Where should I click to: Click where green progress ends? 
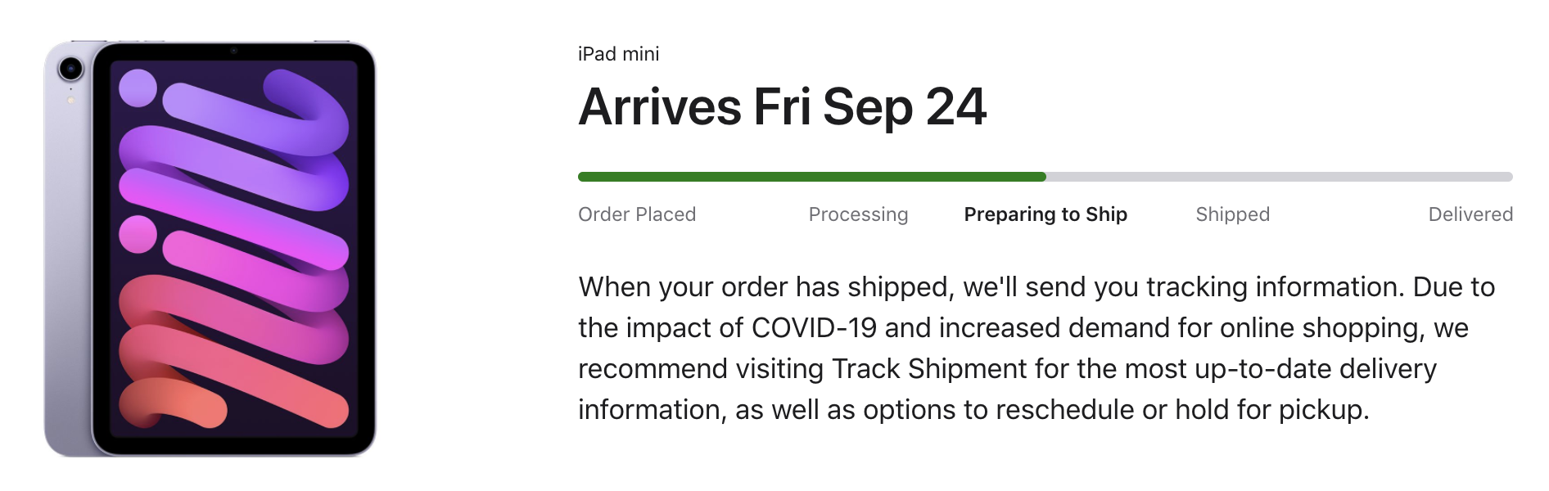coord(1044,177)
